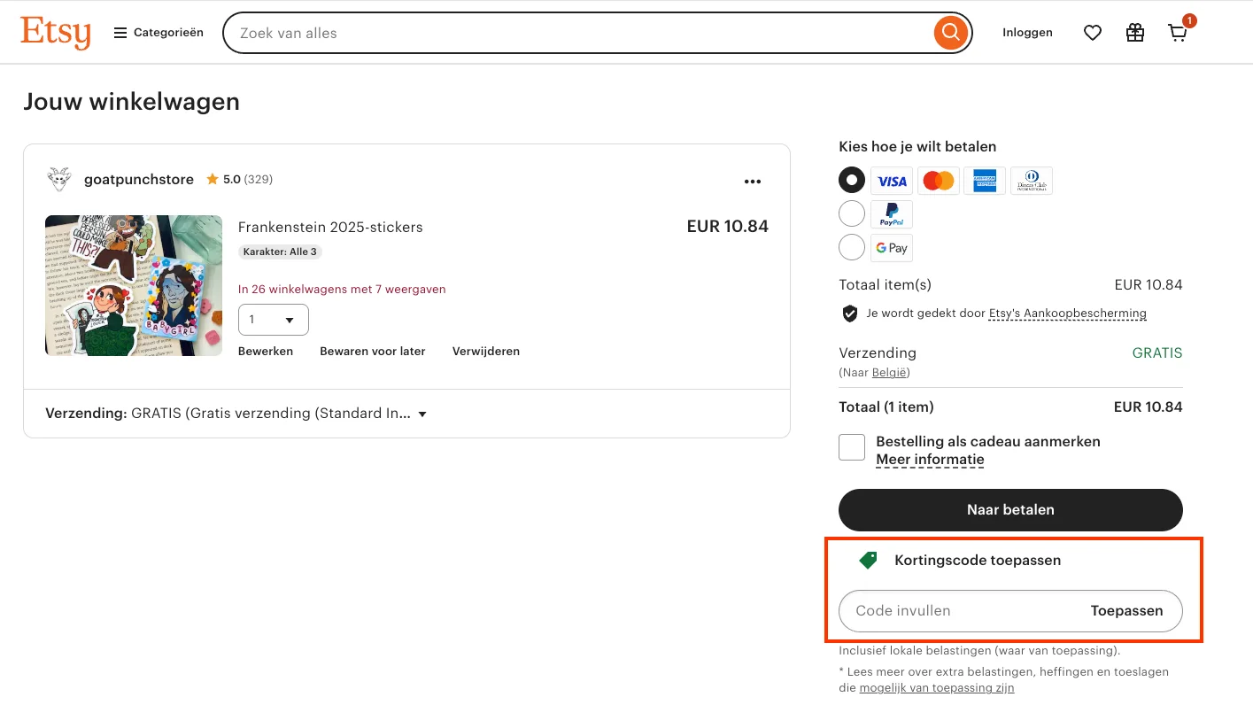
Task: Click Toepassen to apply discount code
Action: [x=1126, y=610]
